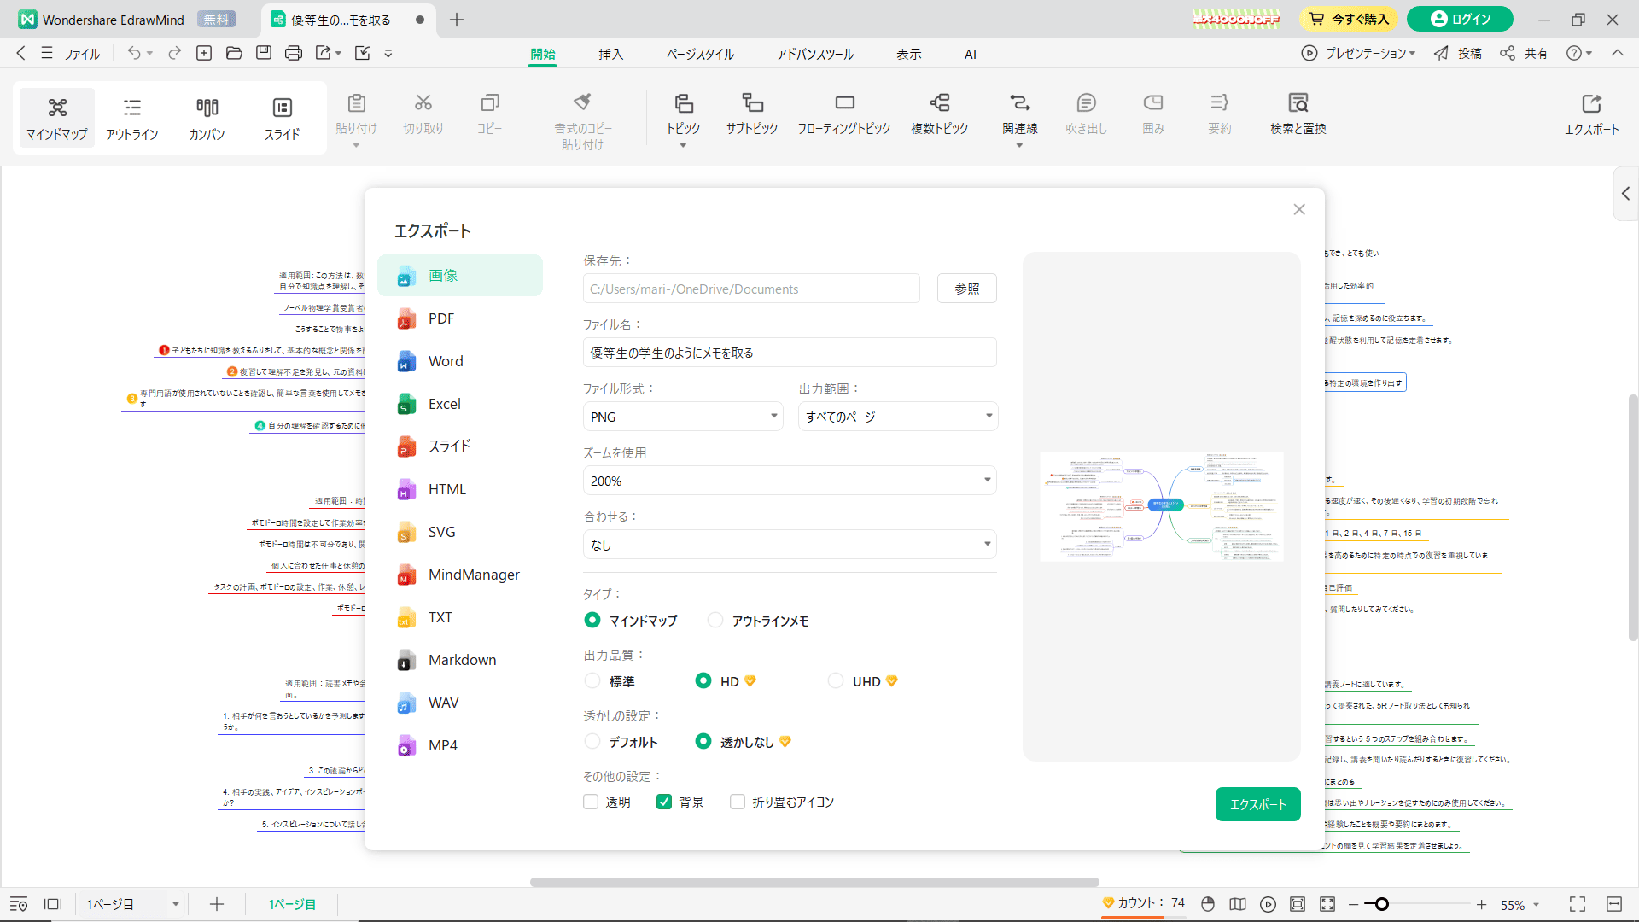Click the Login (ログイン) button
Screen dimensions: 1639x922
coord(1459,19)
